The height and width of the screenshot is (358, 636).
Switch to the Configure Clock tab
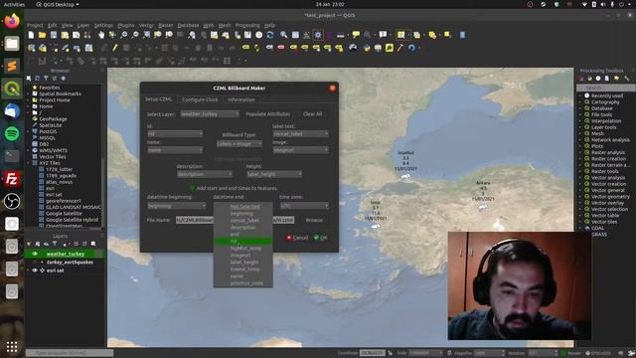coord(200,99)
